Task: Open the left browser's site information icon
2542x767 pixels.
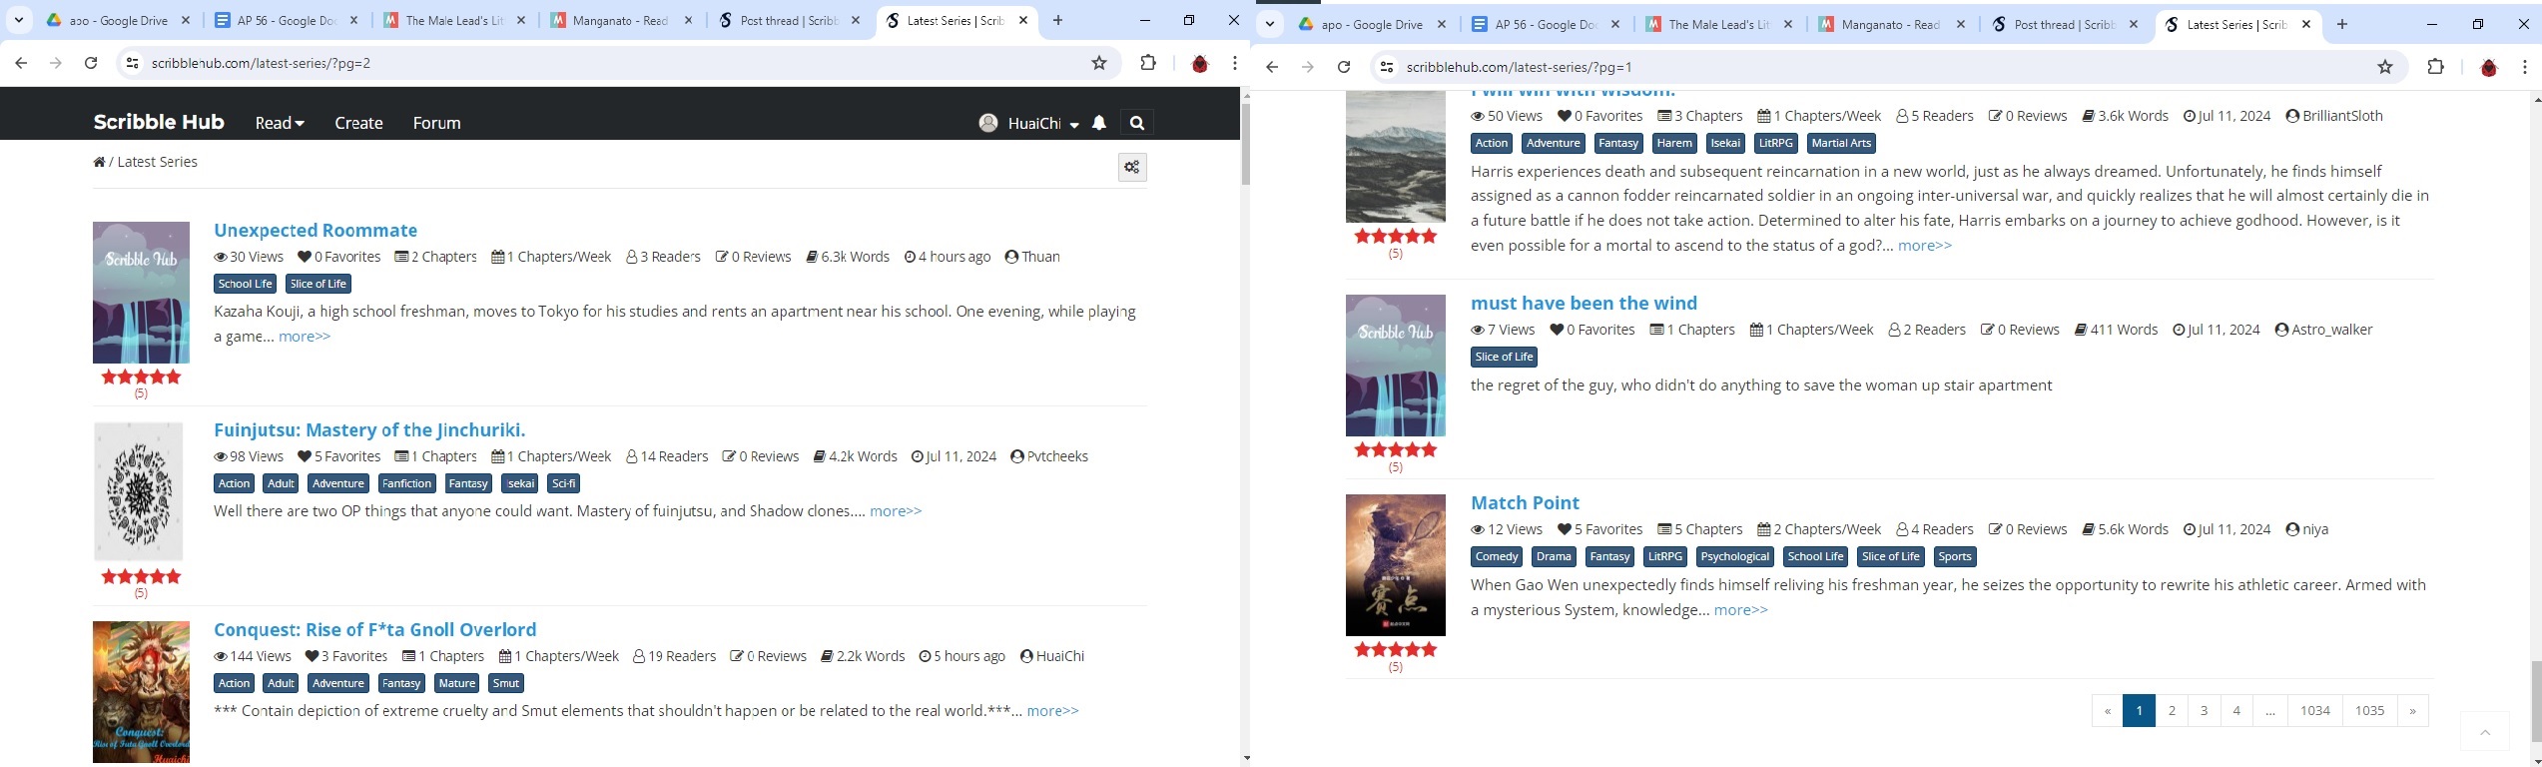Action: pyautogui.click(x=132, y=63)
